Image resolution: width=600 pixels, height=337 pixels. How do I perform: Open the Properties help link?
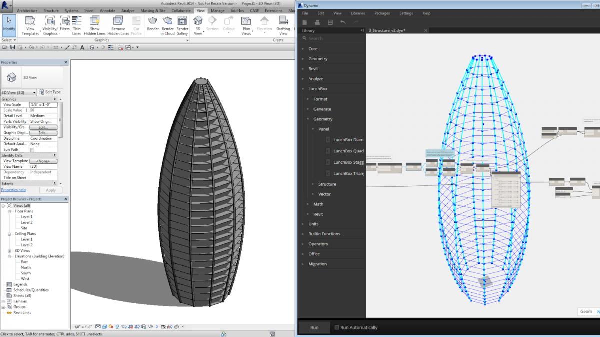13,190
